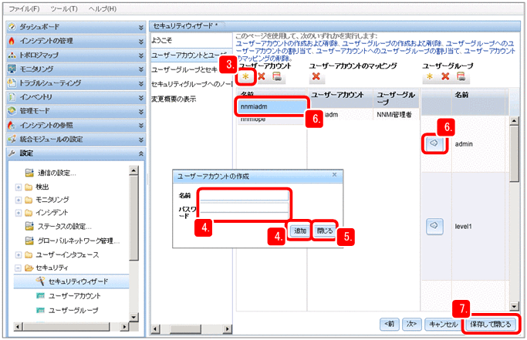Click the <前 button

389,324
